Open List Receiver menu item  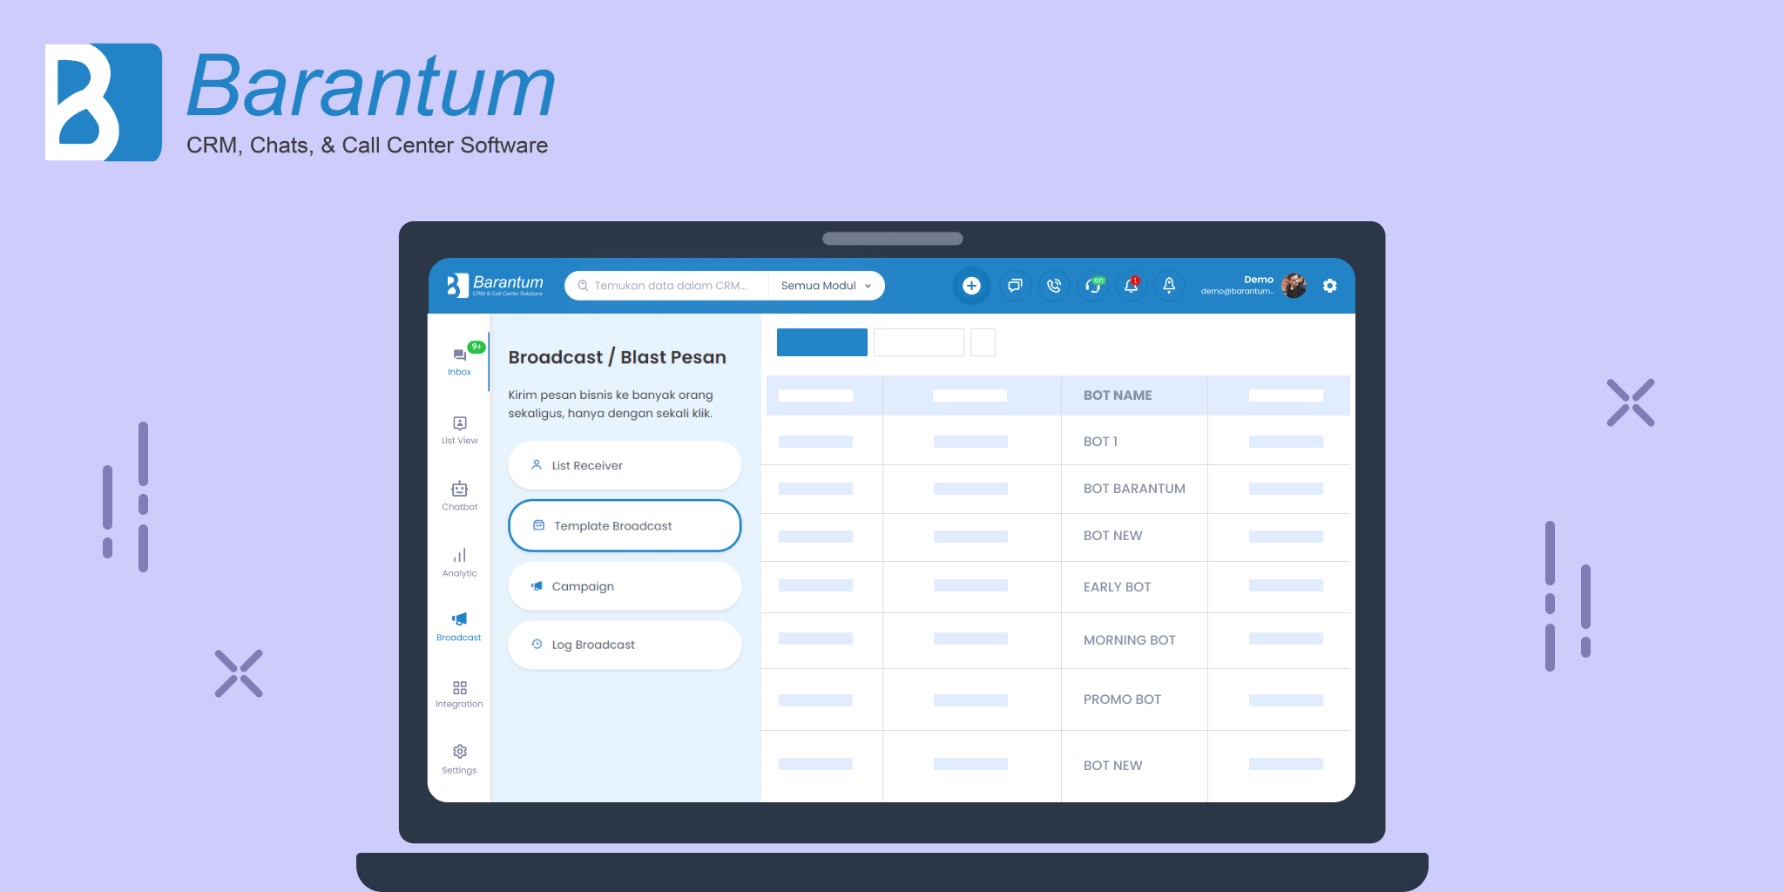pos(625,465)
